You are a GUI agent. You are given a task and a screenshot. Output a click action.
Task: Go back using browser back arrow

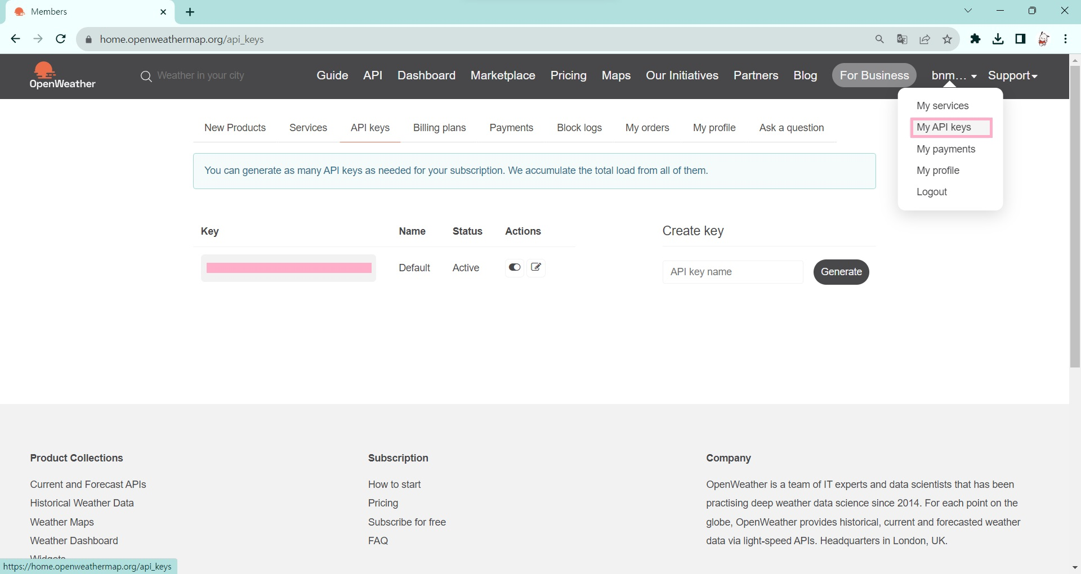click(15, 39)
